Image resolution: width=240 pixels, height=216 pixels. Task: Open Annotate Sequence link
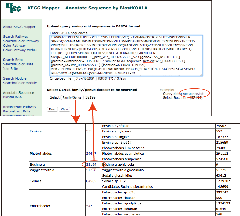18,93
